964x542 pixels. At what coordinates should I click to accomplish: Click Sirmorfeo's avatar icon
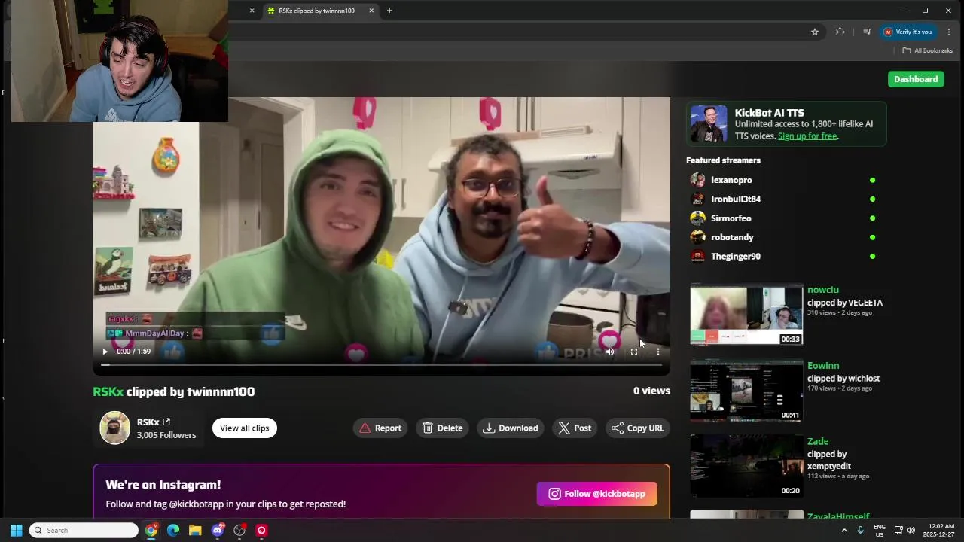[x=698, y=218]
